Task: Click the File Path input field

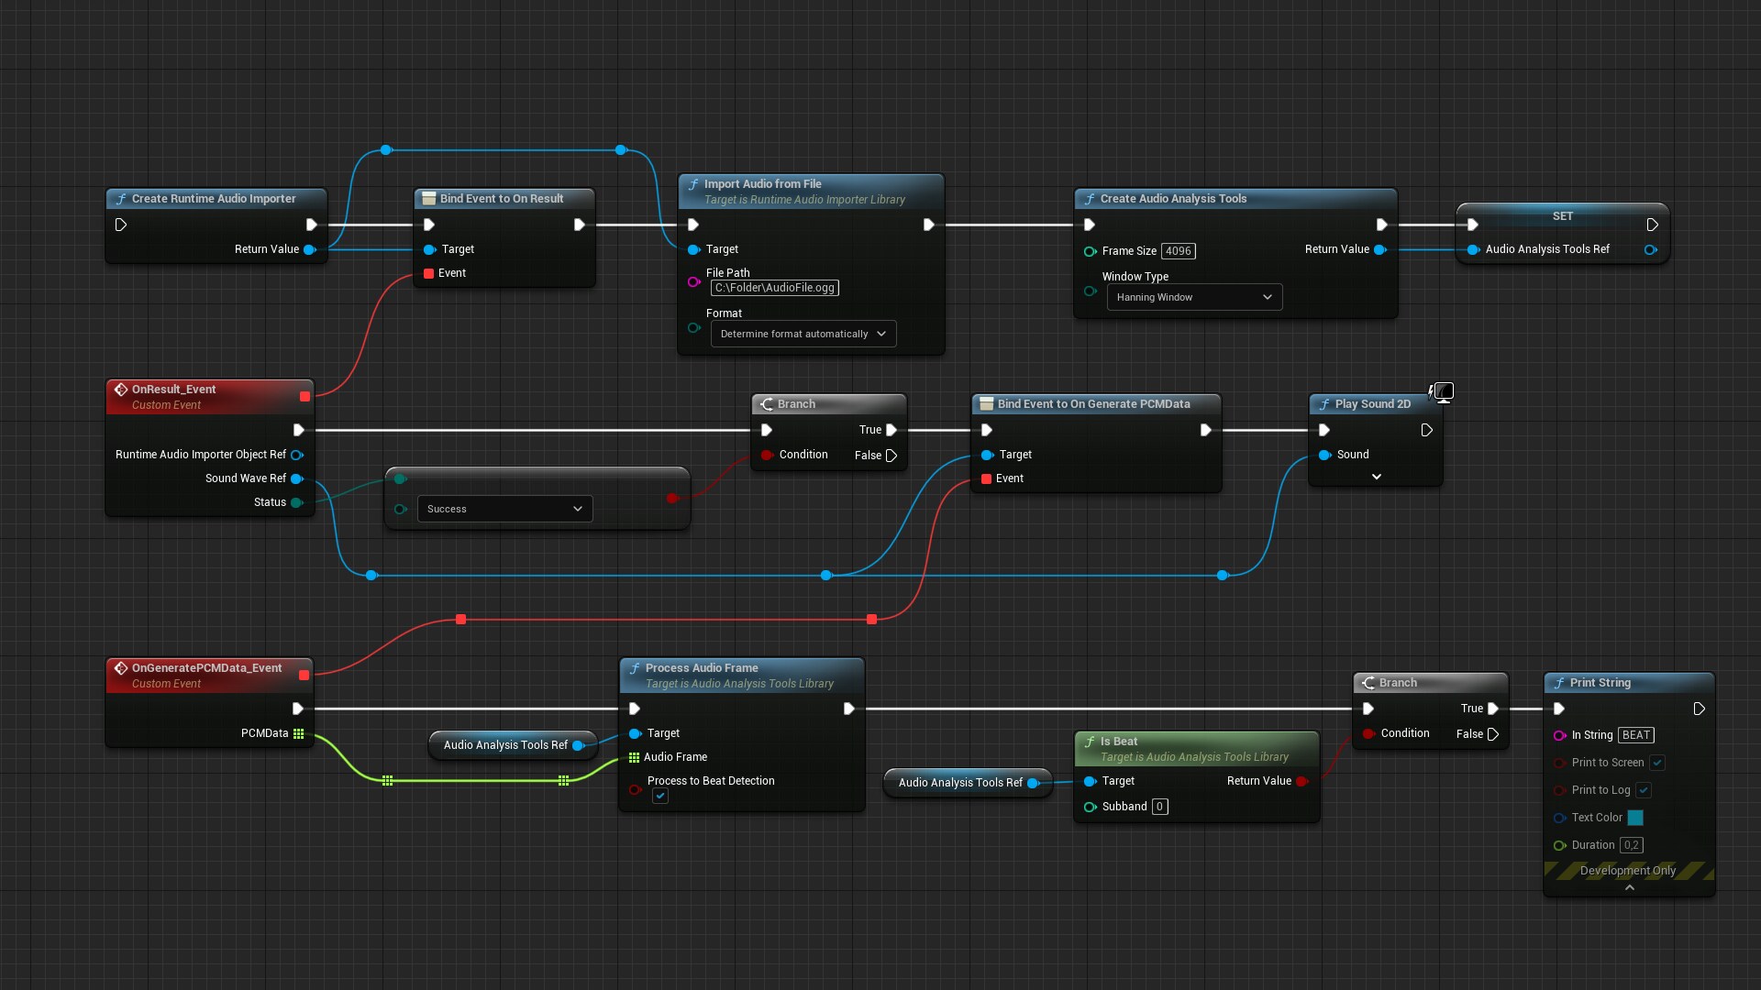Action: pyautogui.click(x=774, y=288)
